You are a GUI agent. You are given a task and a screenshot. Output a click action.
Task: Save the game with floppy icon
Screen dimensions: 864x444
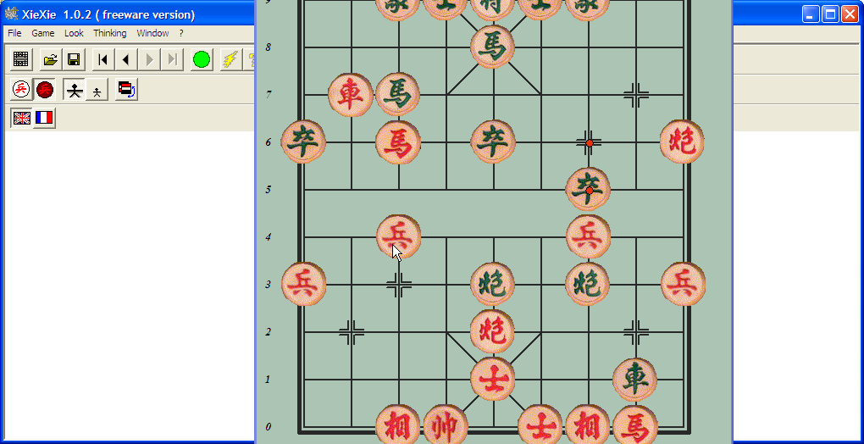tap(74, 59)
